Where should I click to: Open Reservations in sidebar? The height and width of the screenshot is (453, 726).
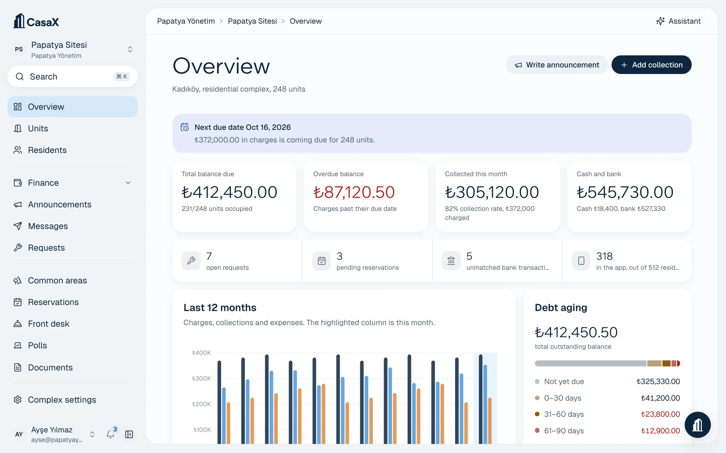[x=73, y=302]
